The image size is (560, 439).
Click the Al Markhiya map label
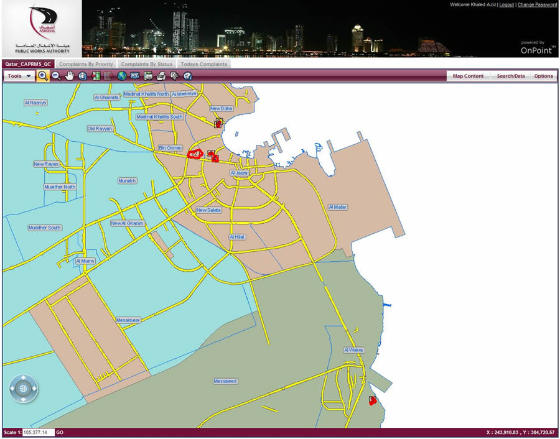[x=184, y=94]
